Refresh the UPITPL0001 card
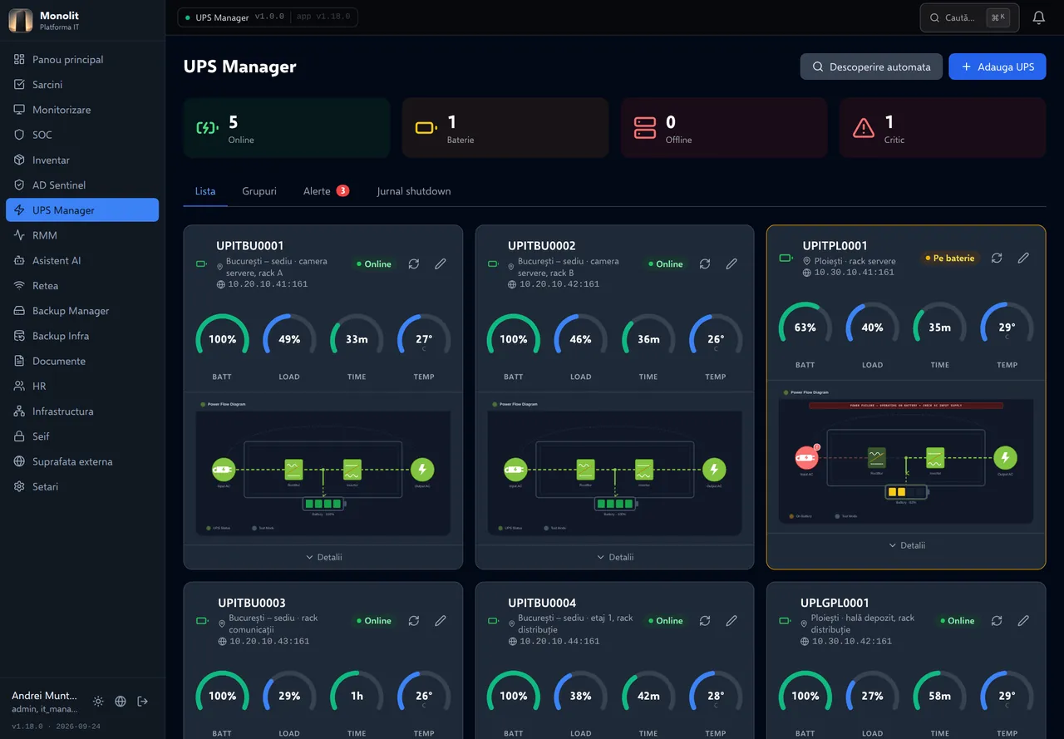1064x739 pixels. [x=997, y=258]
